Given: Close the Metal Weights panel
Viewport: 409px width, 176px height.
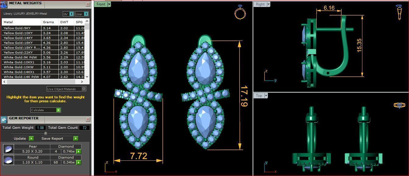Looking at the screenshot, I should pos(88,4).
